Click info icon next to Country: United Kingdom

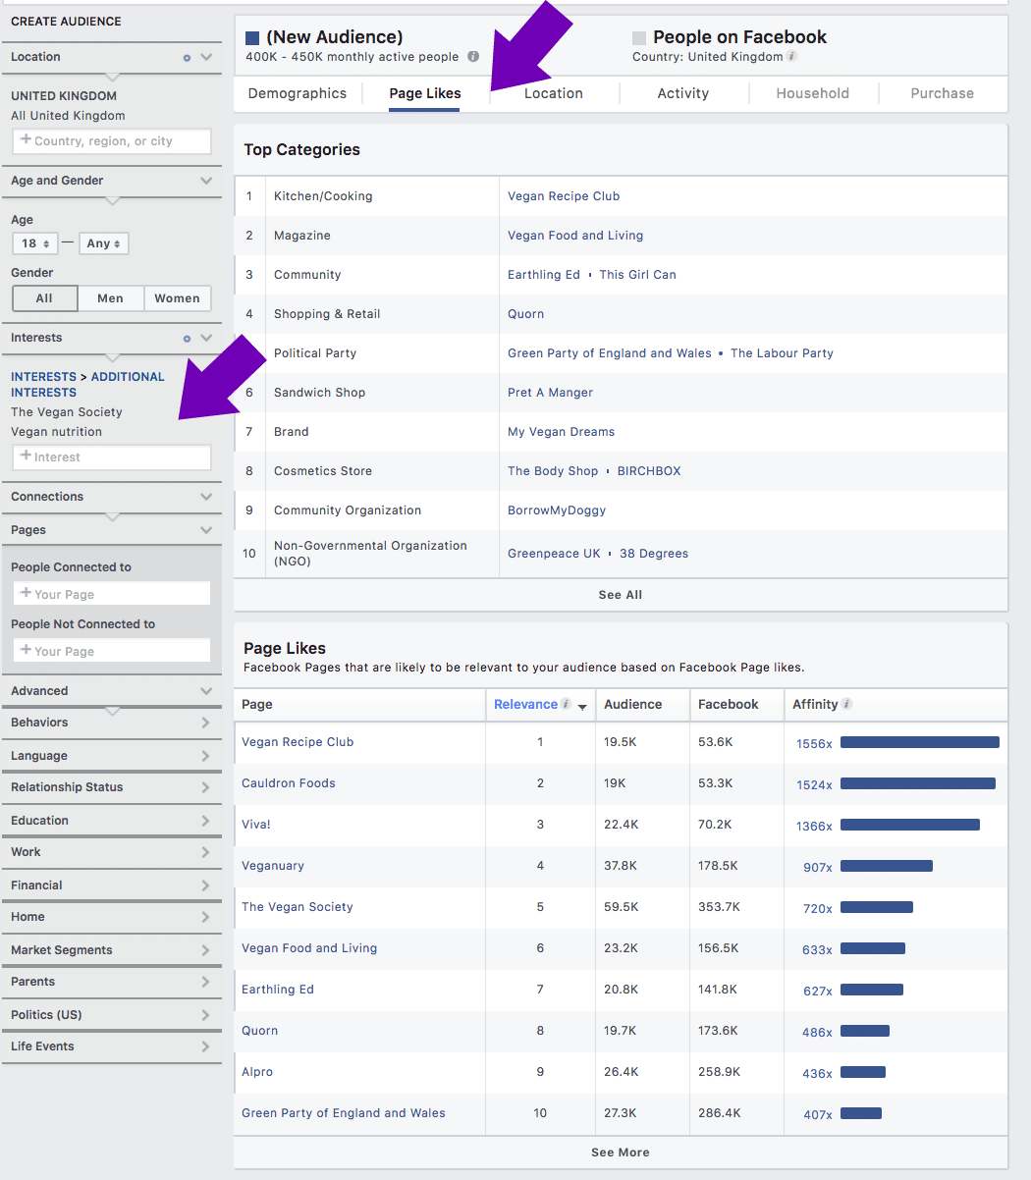point(792,57)
